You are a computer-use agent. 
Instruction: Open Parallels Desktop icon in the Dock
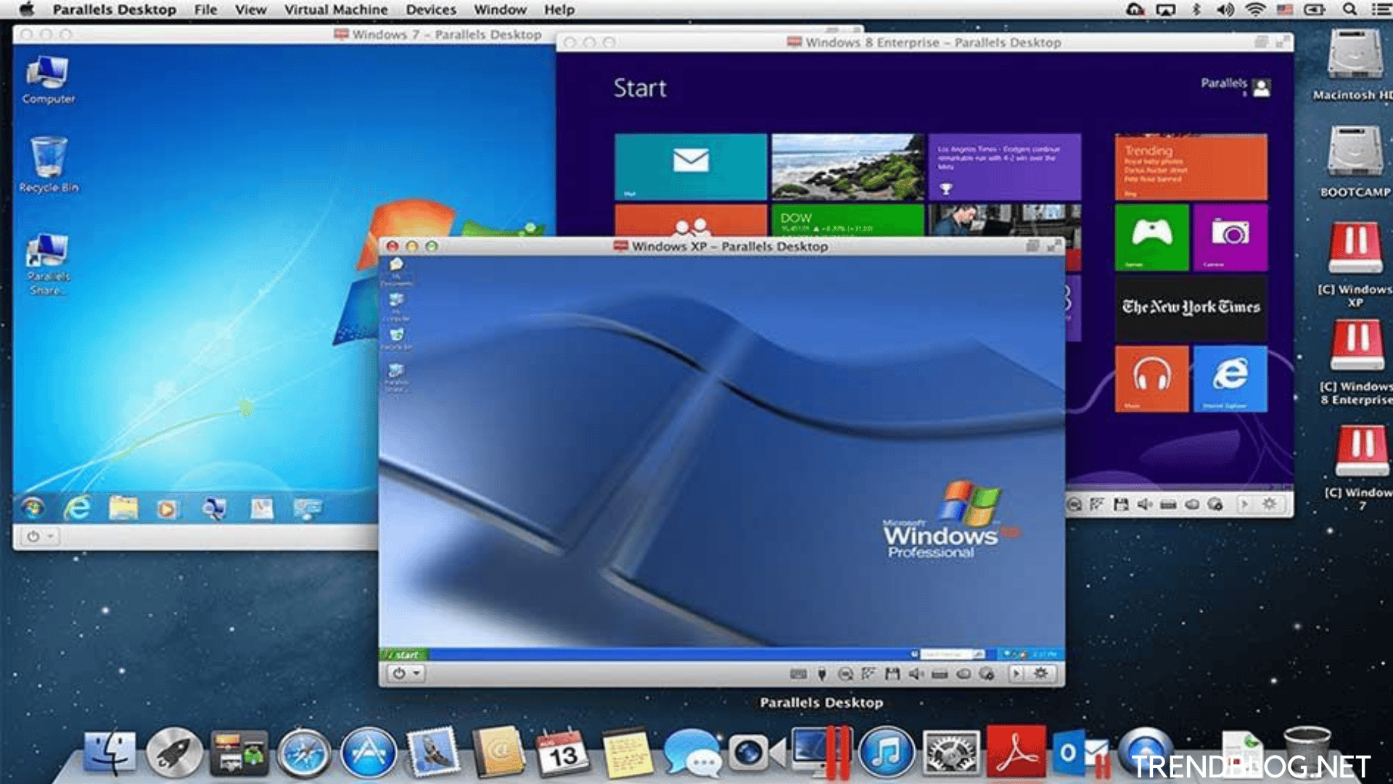coord(821,753)
